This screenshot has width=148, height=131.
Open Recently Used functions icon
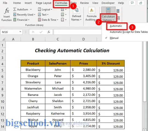click(x=15, y=14)
